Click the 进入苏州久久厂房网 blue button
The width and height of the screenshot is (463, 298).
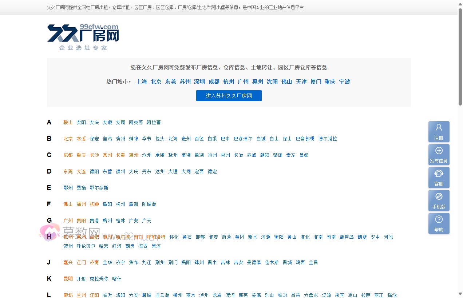pos(229,96)
